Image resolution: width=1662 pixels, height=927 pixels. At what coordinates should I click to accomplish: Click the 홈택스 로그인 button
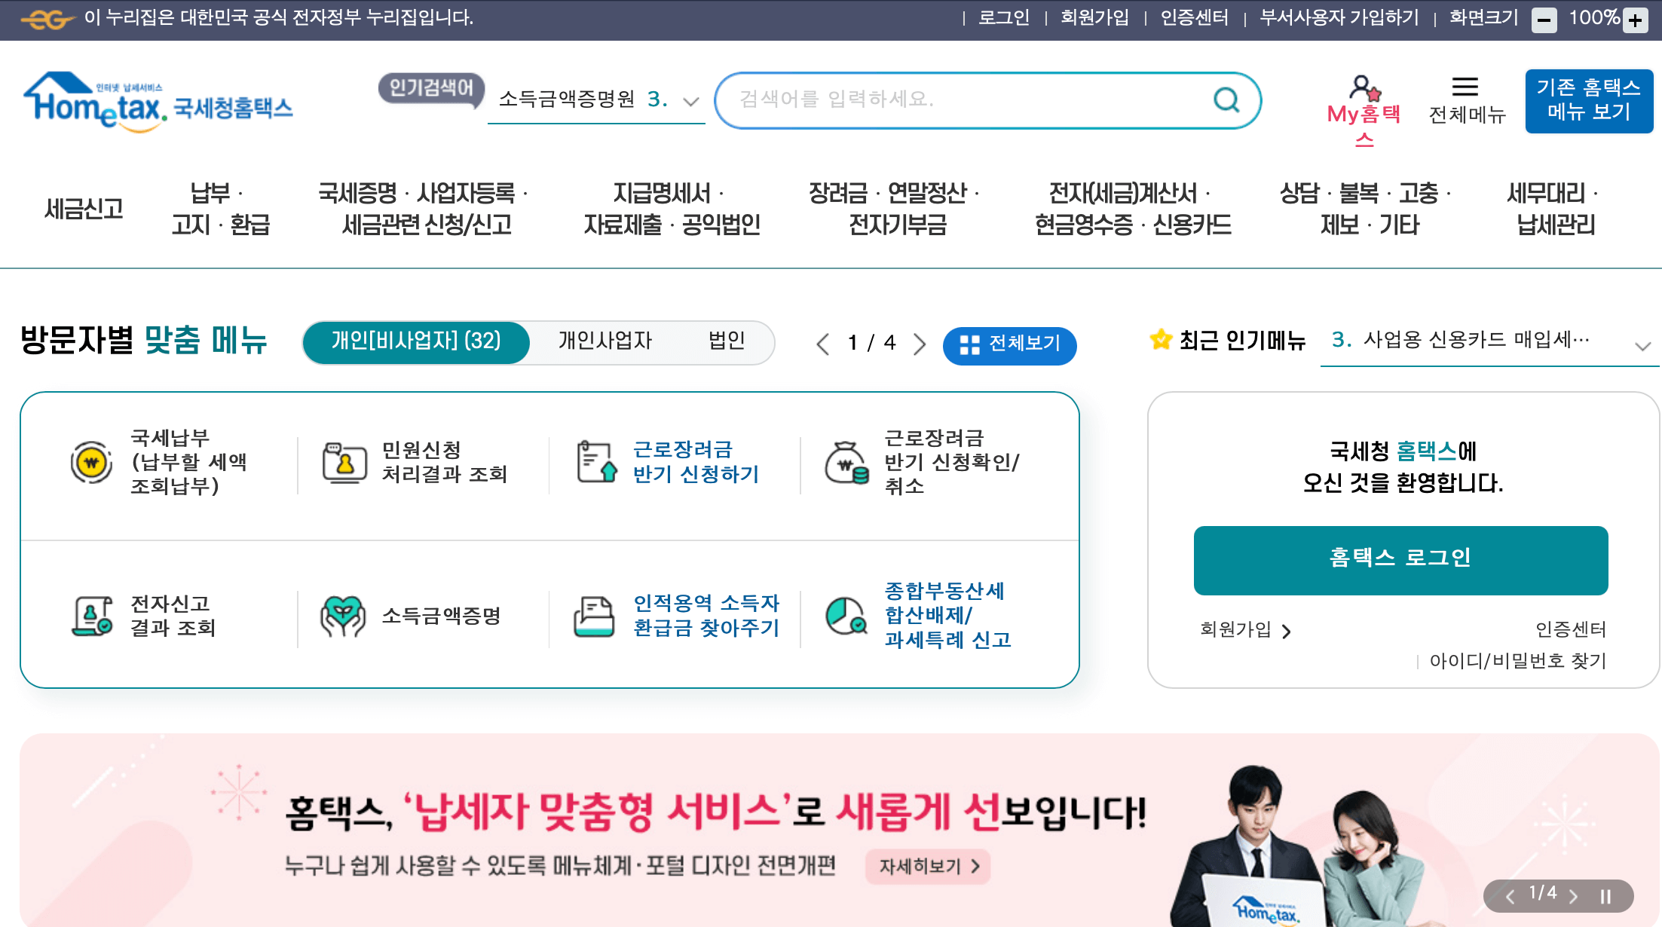pyautogui.click(x=1400, y=560)
